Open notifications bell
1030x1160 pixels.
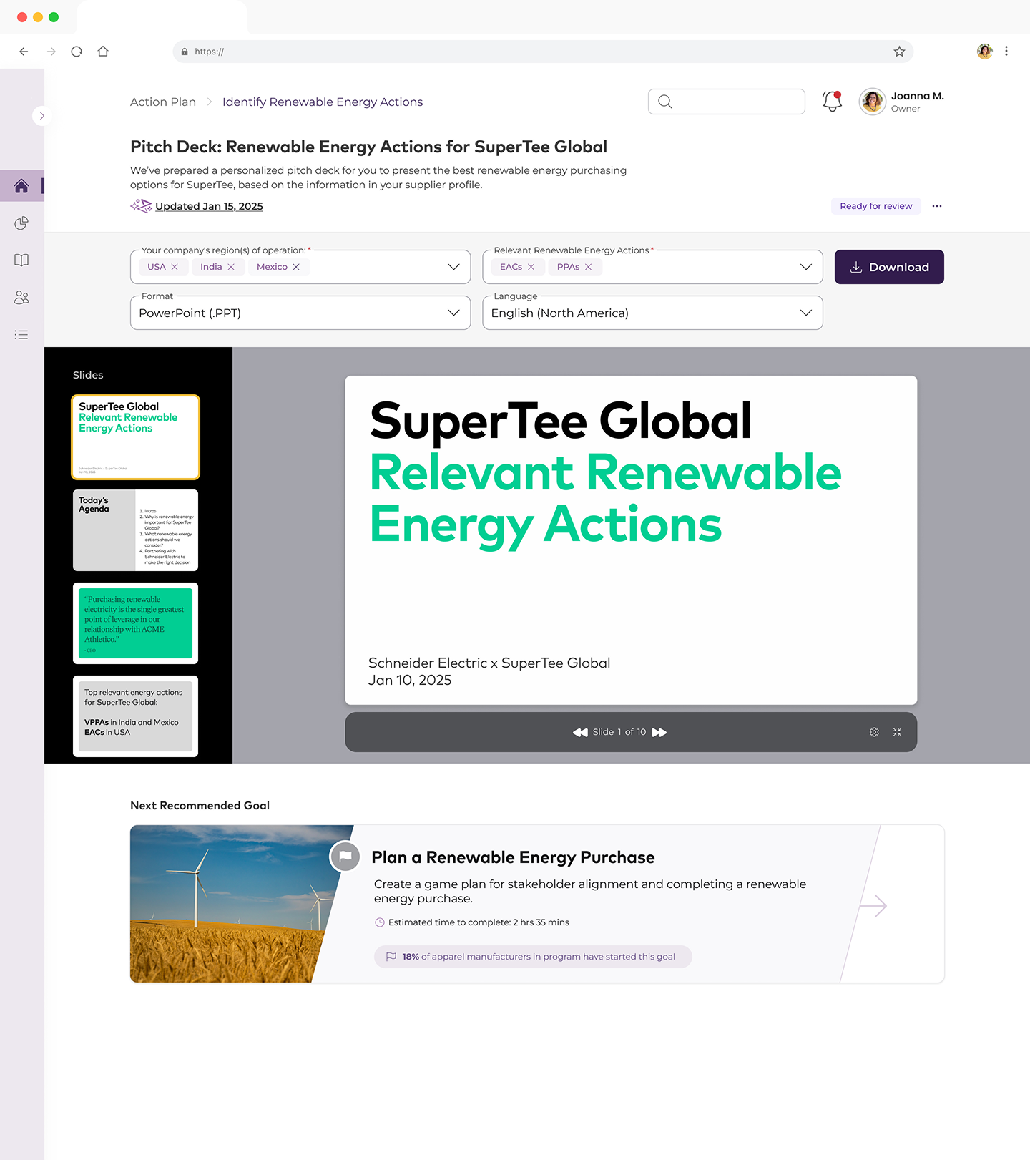[832, 101]
